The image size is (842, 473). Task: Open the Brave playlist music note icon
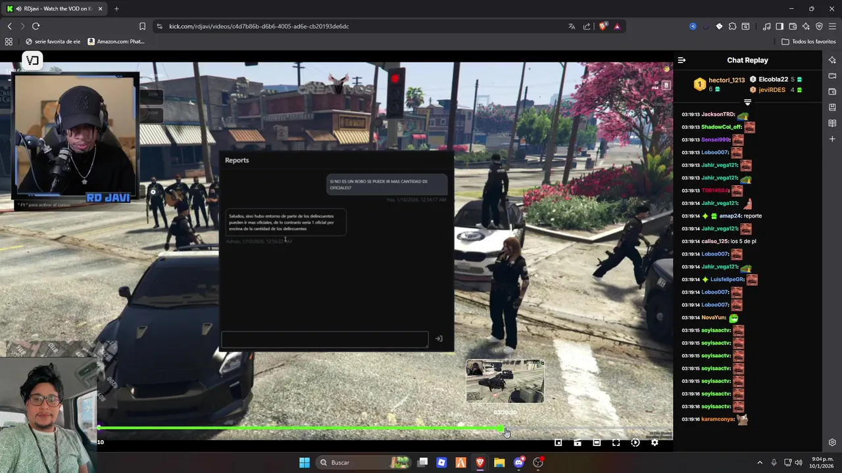tap(766, 26)
